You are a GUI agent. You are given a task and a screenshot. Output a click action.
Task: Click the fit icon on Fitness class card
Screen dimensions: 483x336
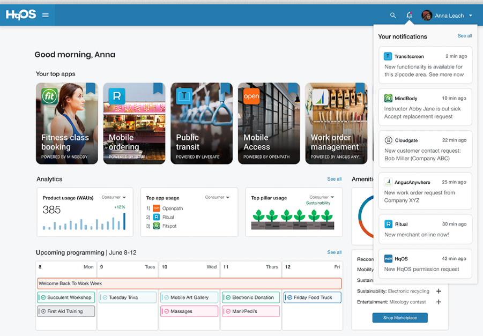(49, 96)
